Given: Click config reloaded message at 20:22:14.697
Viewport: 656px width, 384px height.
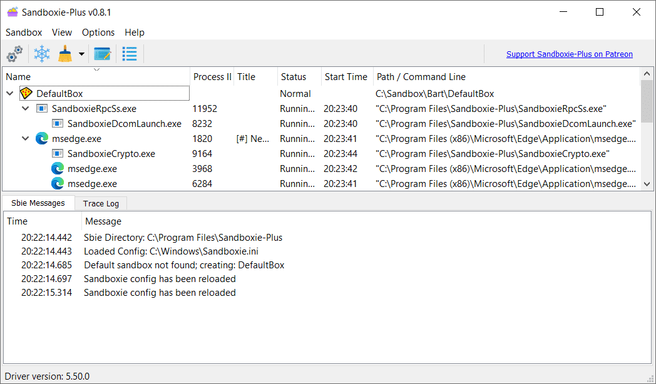Looking at the screenshot, I should point(160,279).
